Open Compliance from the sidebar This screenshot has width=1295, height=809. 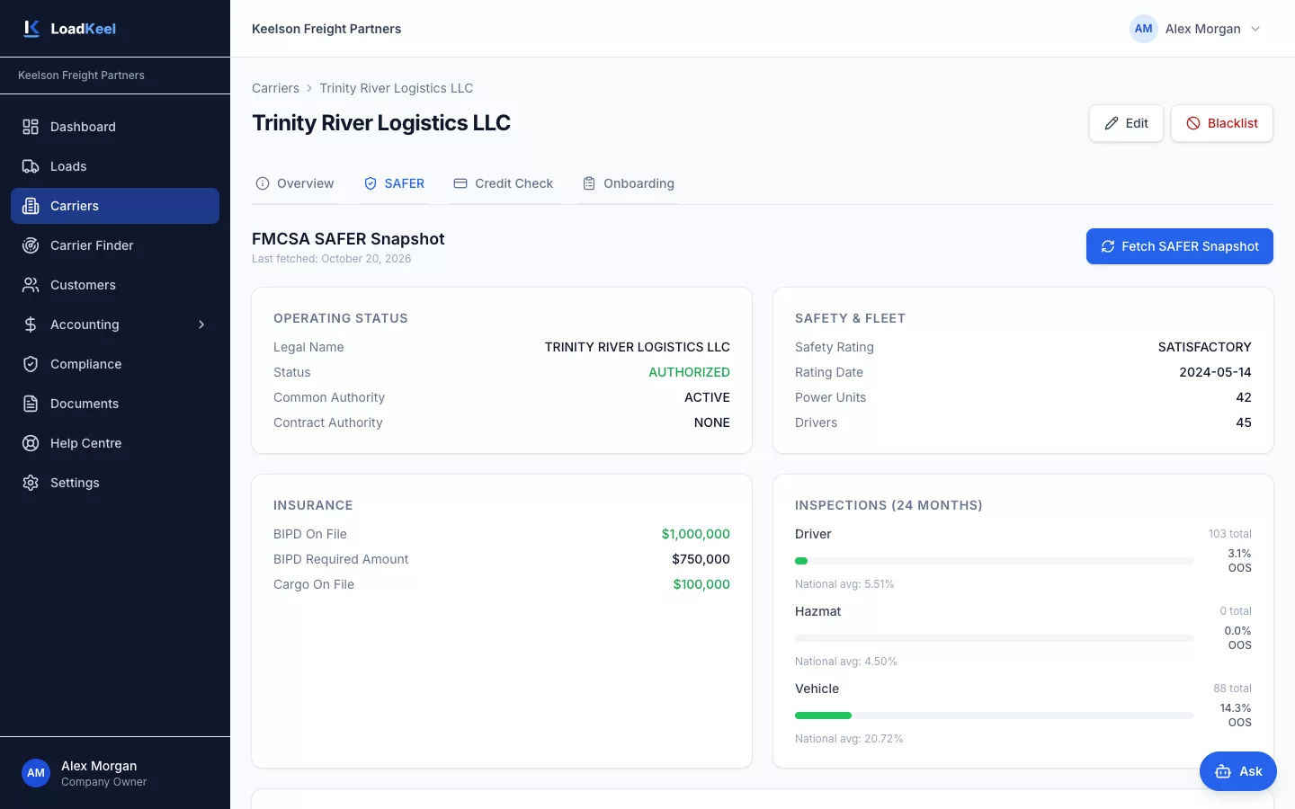pos(115,364)
